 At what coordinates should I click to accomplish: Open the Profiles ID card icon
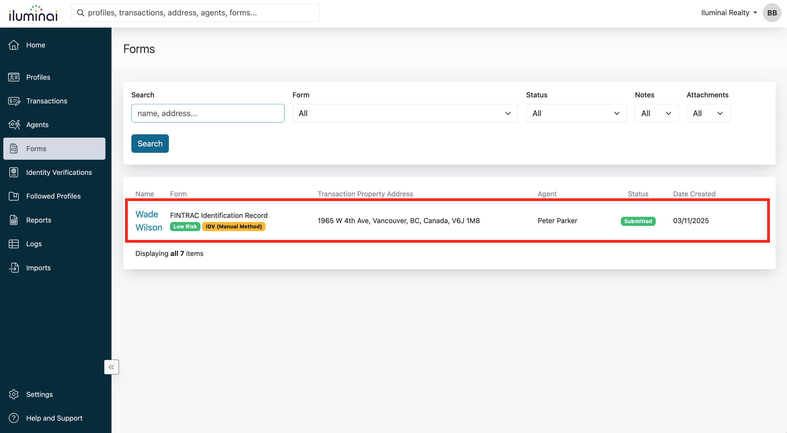[14, 77]
